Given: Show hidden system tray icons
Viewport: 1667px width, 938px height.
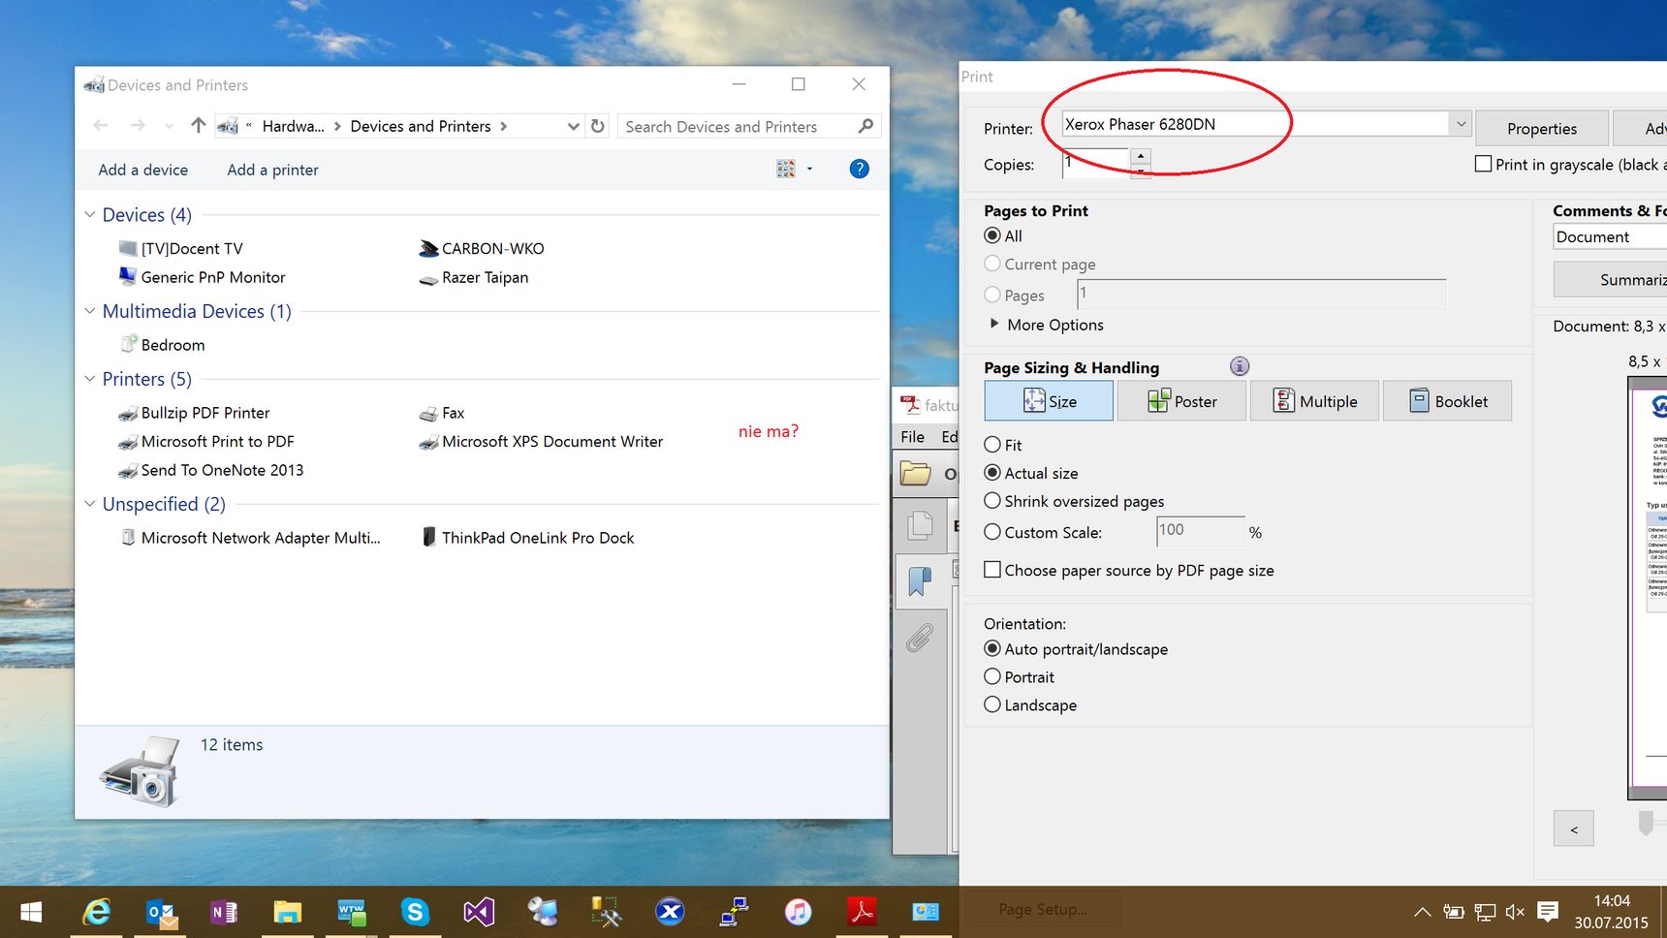Looking at the screenshot, I should 1422,912.
